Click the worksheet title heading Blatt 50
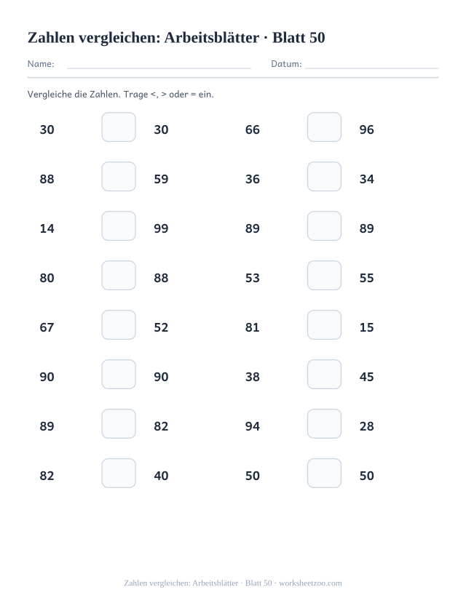 point(176,38)
